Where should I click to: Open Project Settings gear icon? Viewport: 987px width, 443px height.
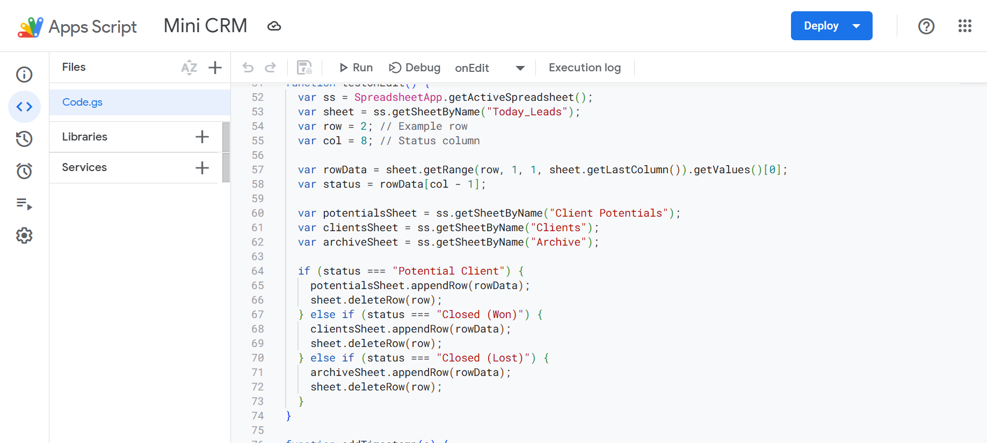coord(24,235)
